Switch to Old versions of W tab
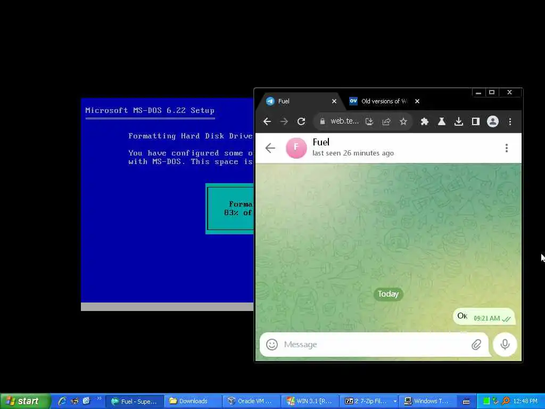This screenshot has width=545, height=409. coord(384,101)
